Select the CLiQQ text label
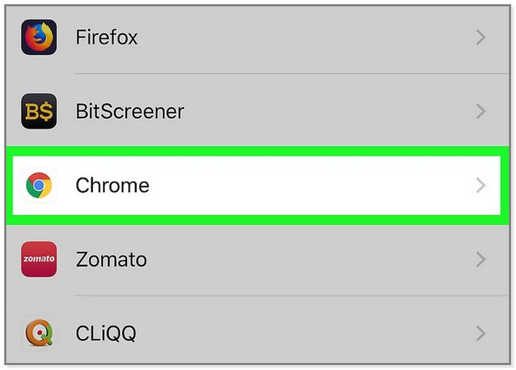Viewport: 516px width, 370px height. (106, 333)
